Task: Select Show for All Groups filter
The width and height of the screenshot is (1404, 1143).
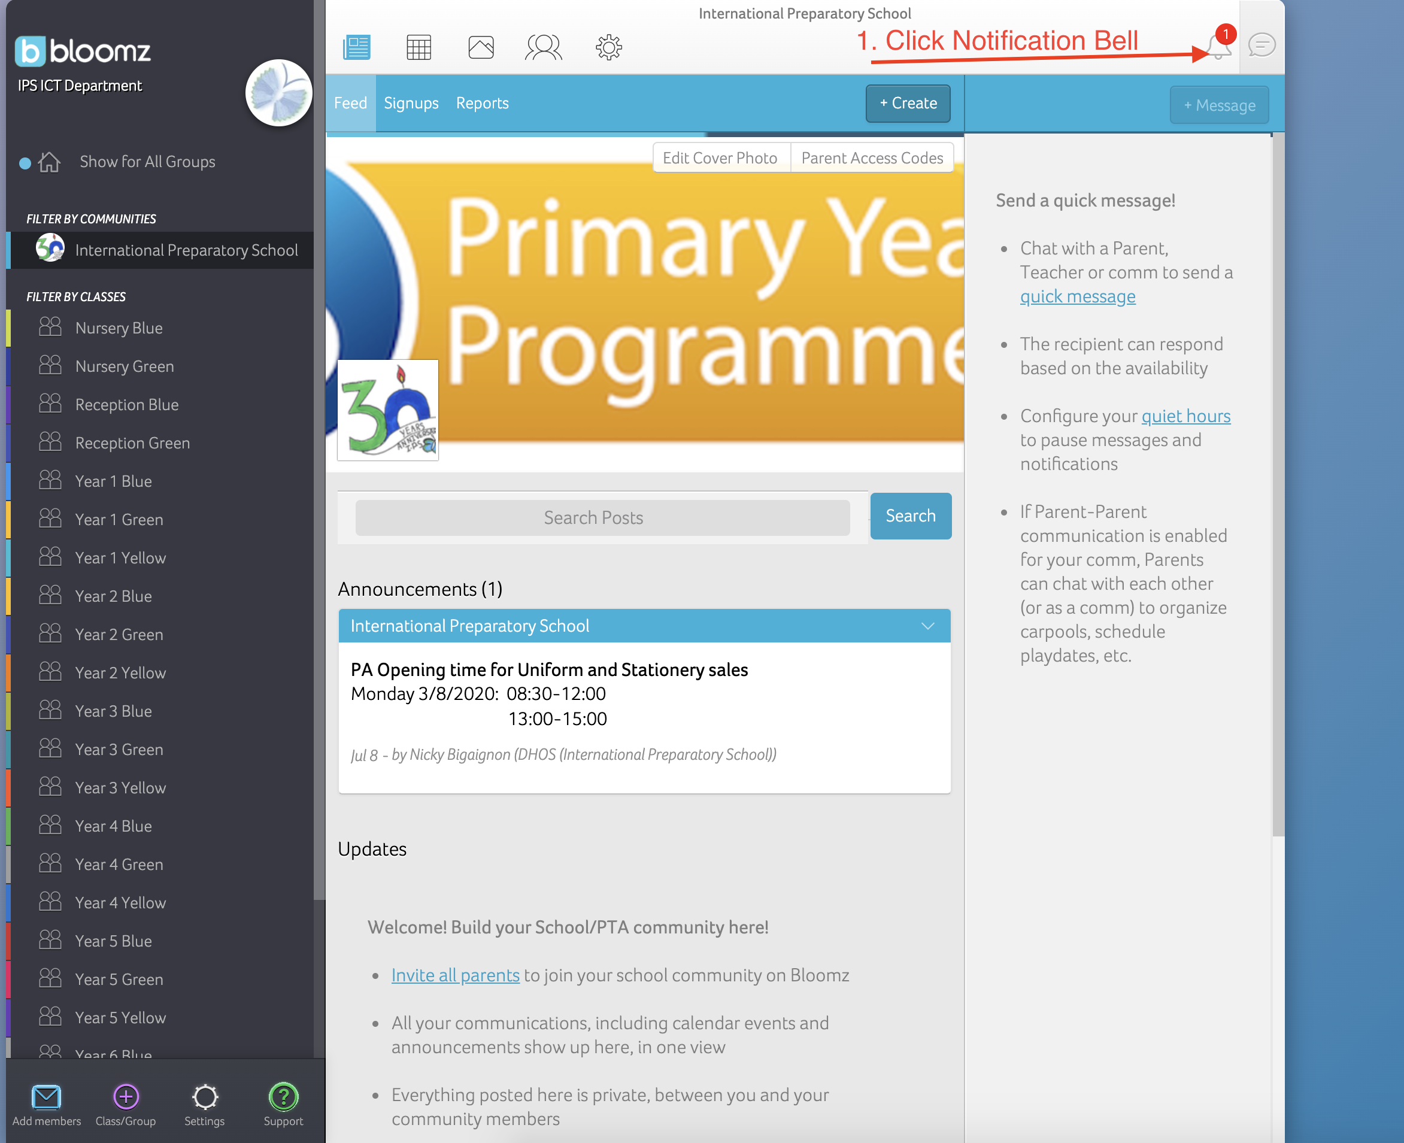Action: pyautogui.click(x=147, y=162)
